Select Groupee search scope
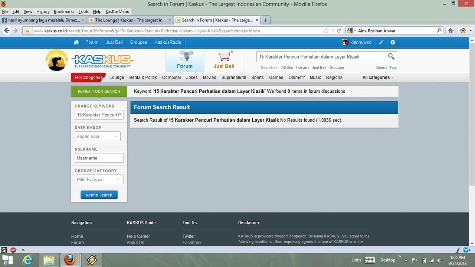The height and width of the screenshot is (267, 475). click(x=337, y=67)
